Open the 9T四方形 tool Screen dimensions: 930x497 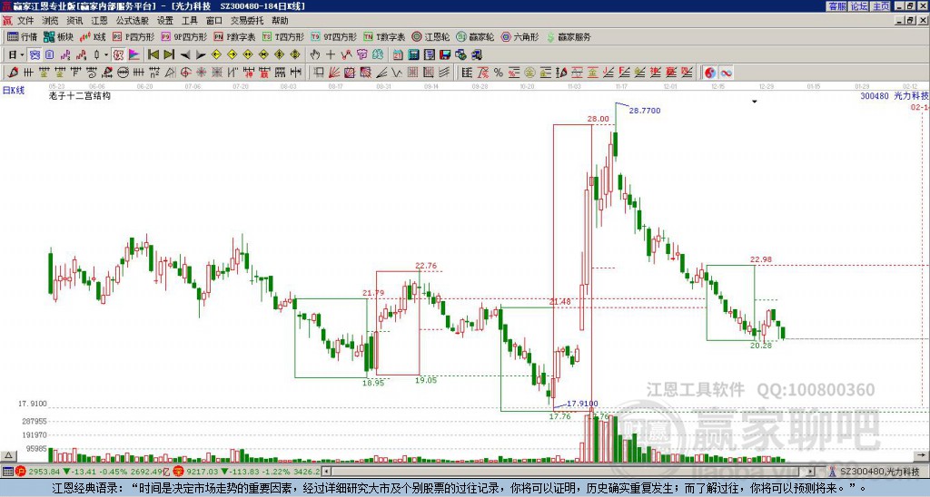pos(333,36)
